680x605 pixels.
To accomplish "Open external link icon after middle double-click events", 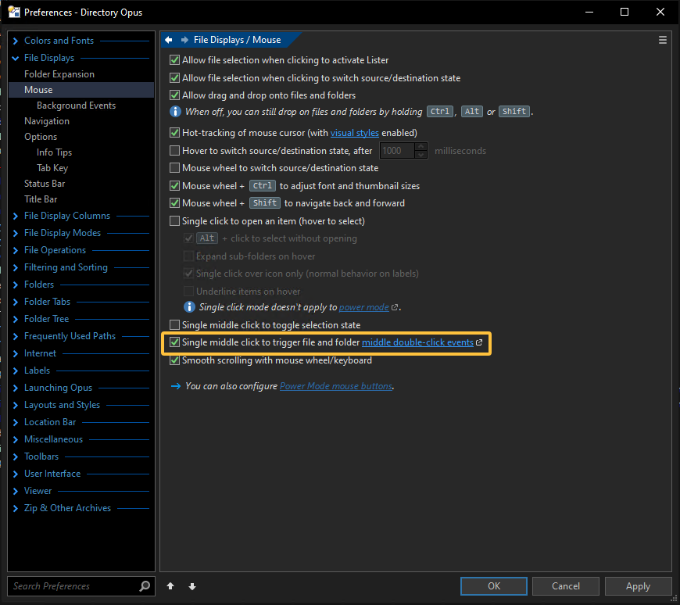I will tap(479, 342).
